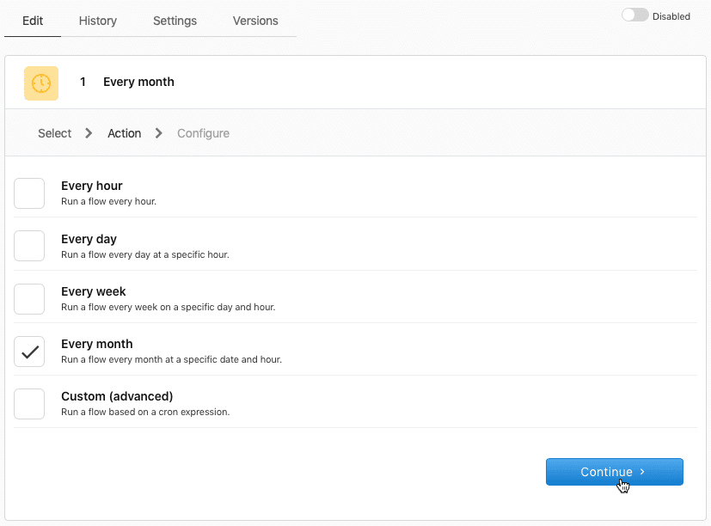
Task: Click the Configure breadcrumb step
Action: [203, 133]
